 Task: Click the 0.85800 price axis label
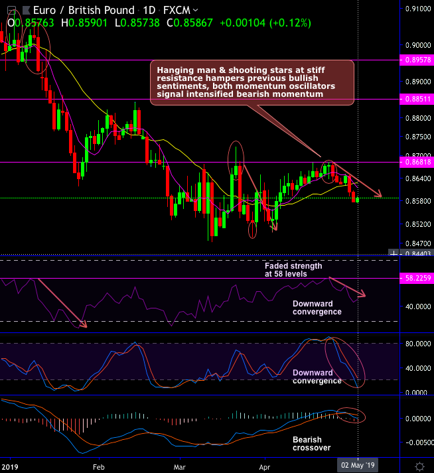click(x=418, y=201)
